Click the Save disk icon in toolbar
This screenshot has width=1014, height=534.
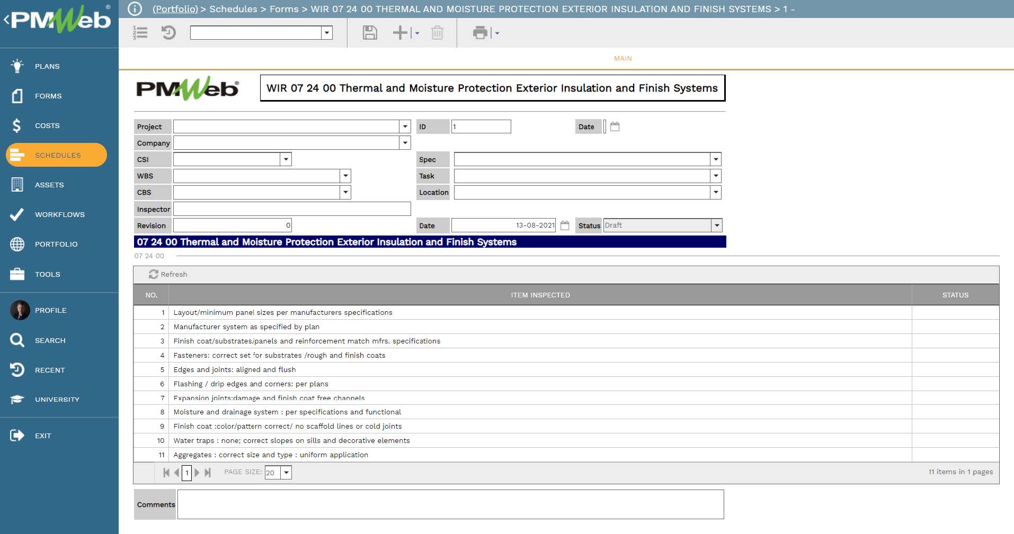(369, 33)
